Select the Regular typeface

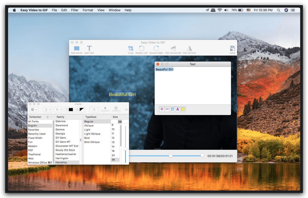(x=97, y=121)
